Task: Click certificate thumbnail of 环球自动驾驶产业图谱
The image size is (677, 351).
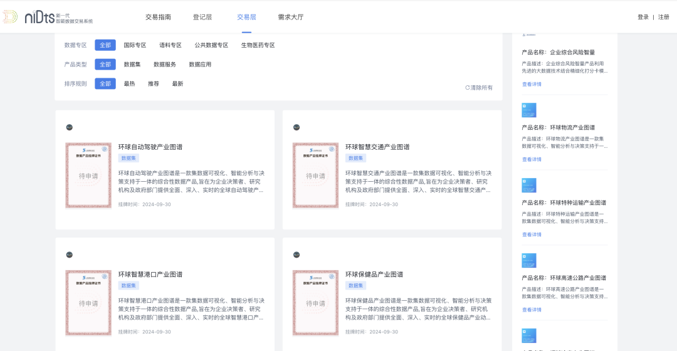Action: click(x=88, y=175)
